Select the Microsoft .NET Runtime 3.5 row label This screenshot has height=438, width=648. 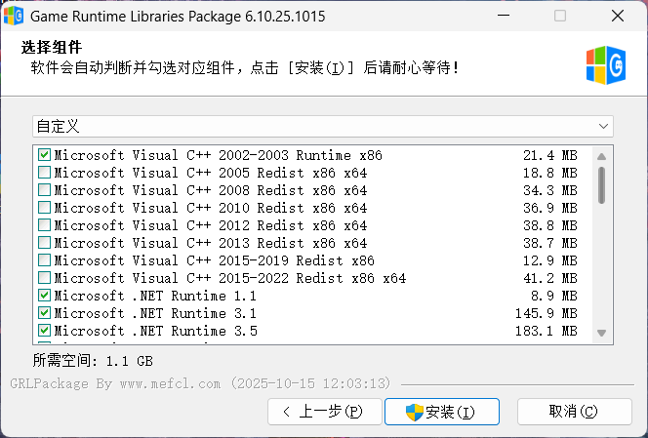coord(156,331)
